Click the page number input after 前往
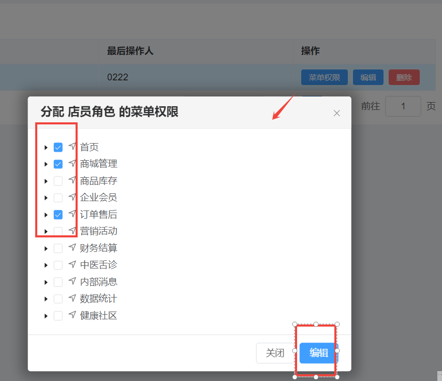Viewport: 442px width, 381px height. [x=403, y=106]
